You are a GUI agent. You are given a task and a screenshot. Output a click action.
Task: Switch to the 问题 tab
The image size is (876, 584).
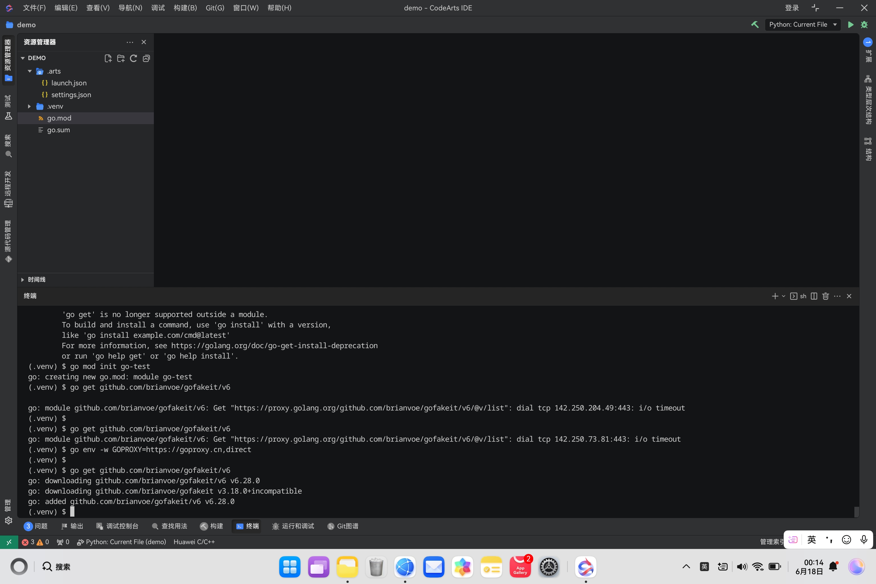click(36, 526)
